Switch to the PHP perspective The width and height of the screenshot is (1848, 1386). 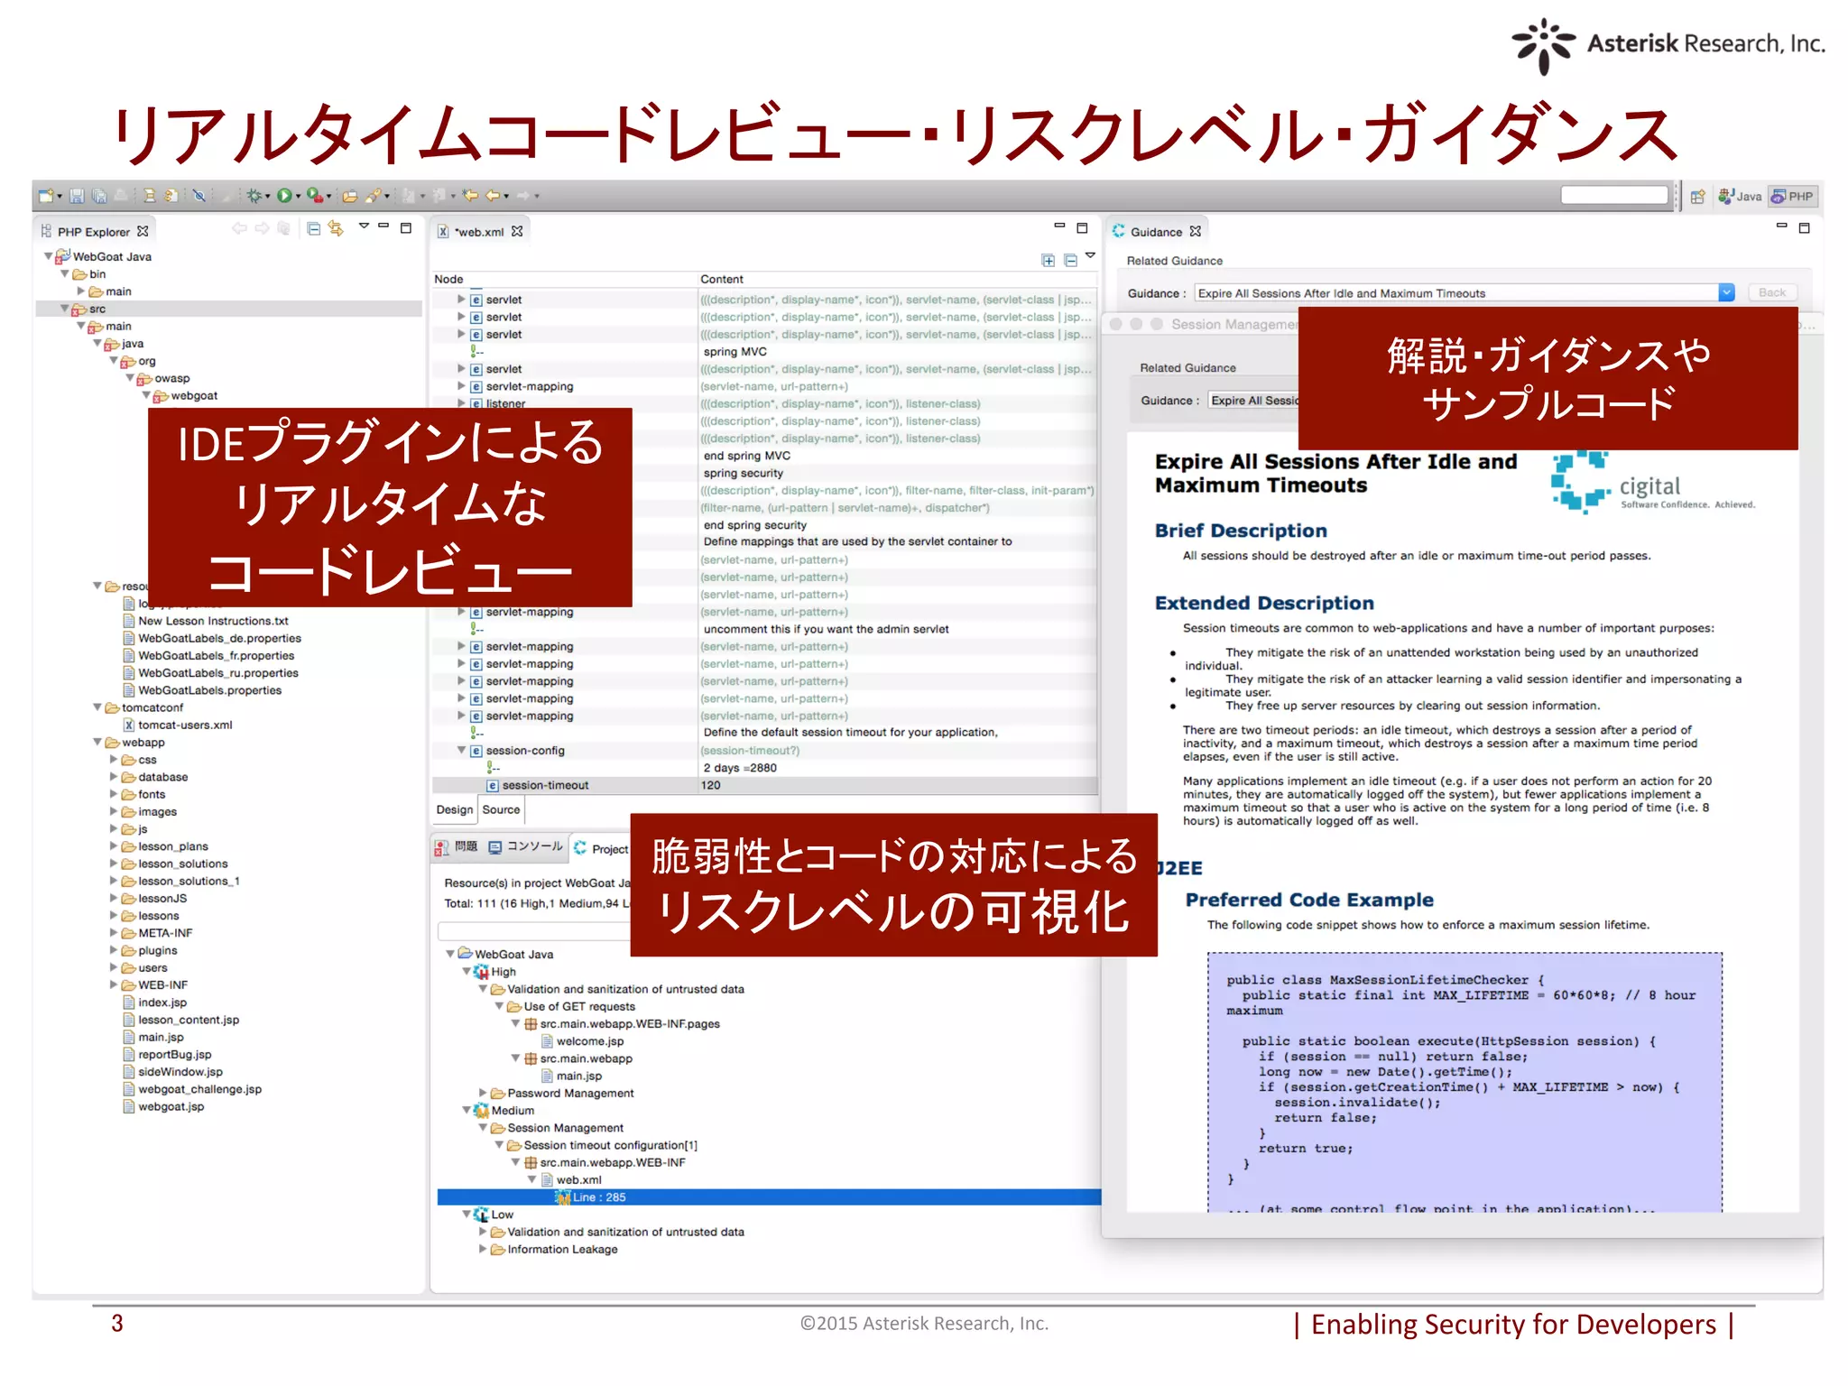click(x=1792, y=197)
